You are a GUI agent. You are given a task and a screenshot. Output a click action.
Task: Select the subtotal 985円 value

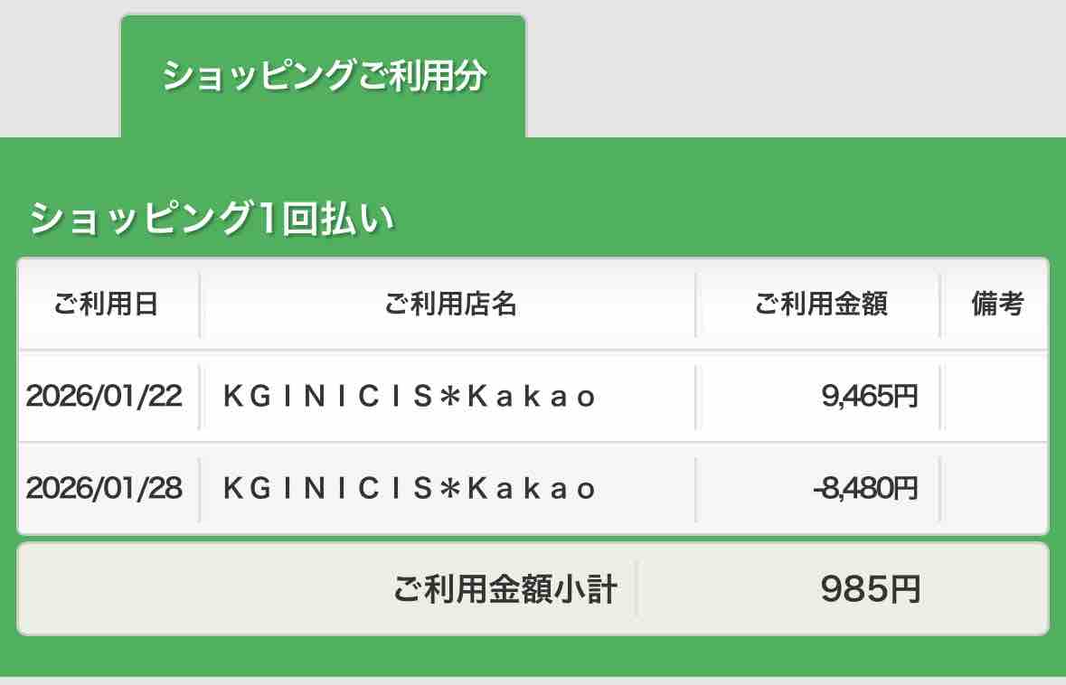870,588
